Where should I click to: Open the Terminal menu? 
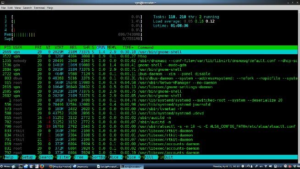coord(39,8)
